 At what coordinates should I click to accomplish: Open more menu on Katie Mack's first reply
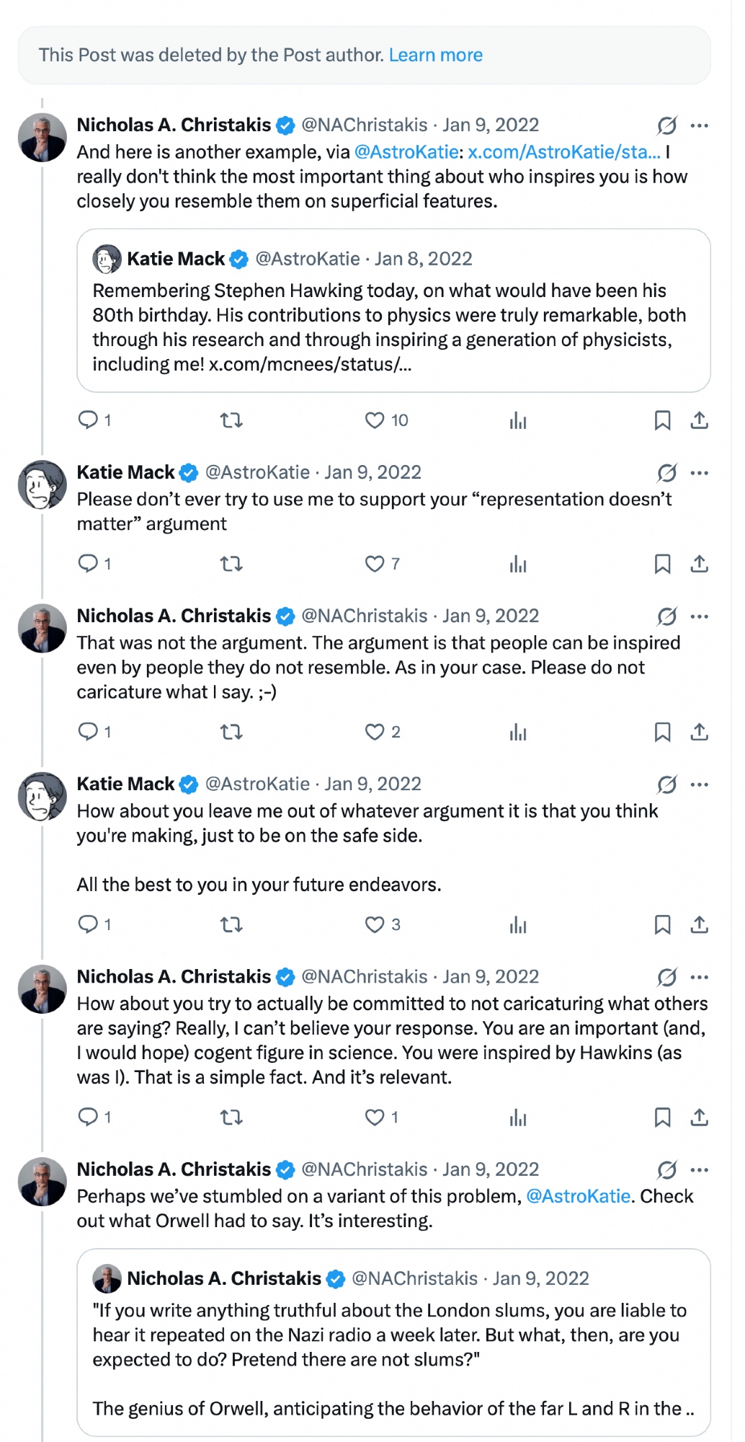[699, 473]
